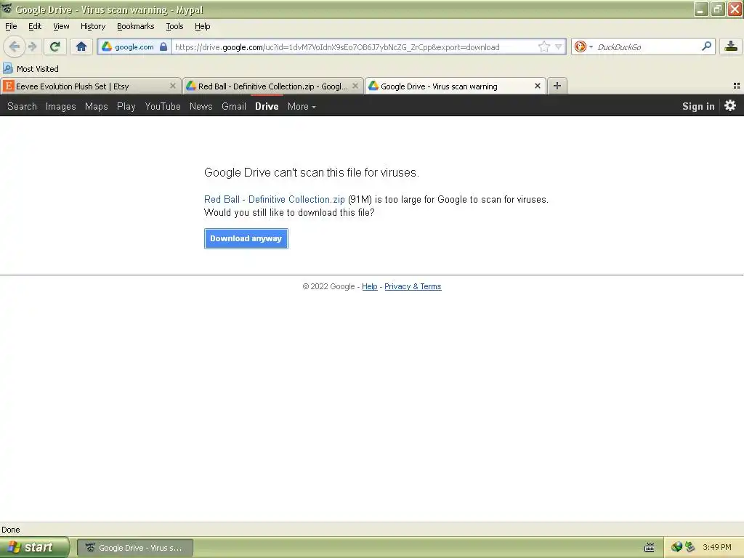Click the Mypal raccoon title bar icon

coord(7,9)
